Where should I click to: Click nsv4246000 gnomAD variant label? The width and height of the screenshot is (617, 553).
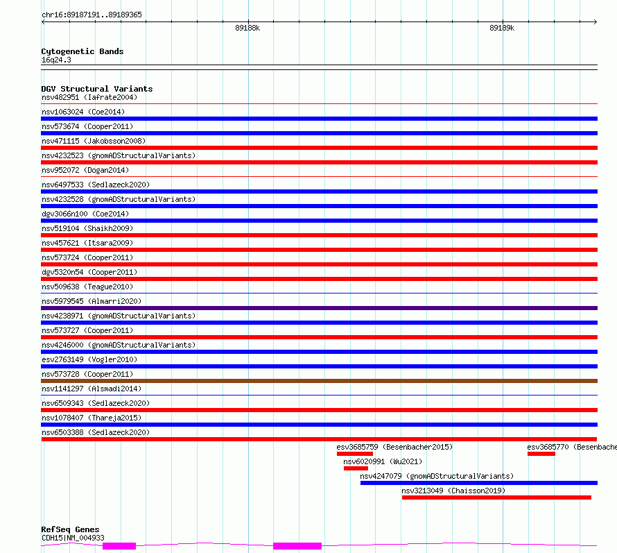tap(119, 345)
